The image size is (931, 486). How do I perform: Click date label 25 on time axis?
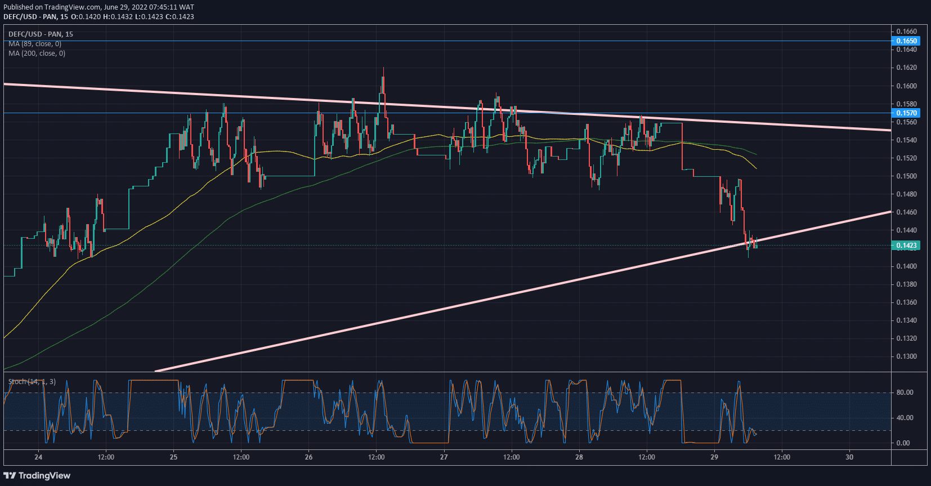[173, 457]
